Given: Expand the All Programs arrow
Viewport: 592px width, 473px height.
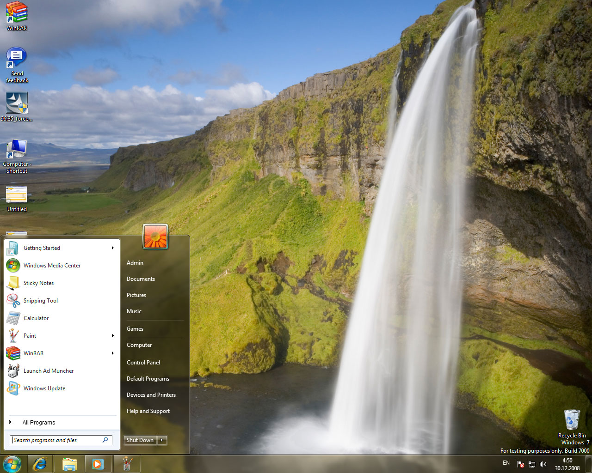Looking at the screenshot, I should coord(10,422).
